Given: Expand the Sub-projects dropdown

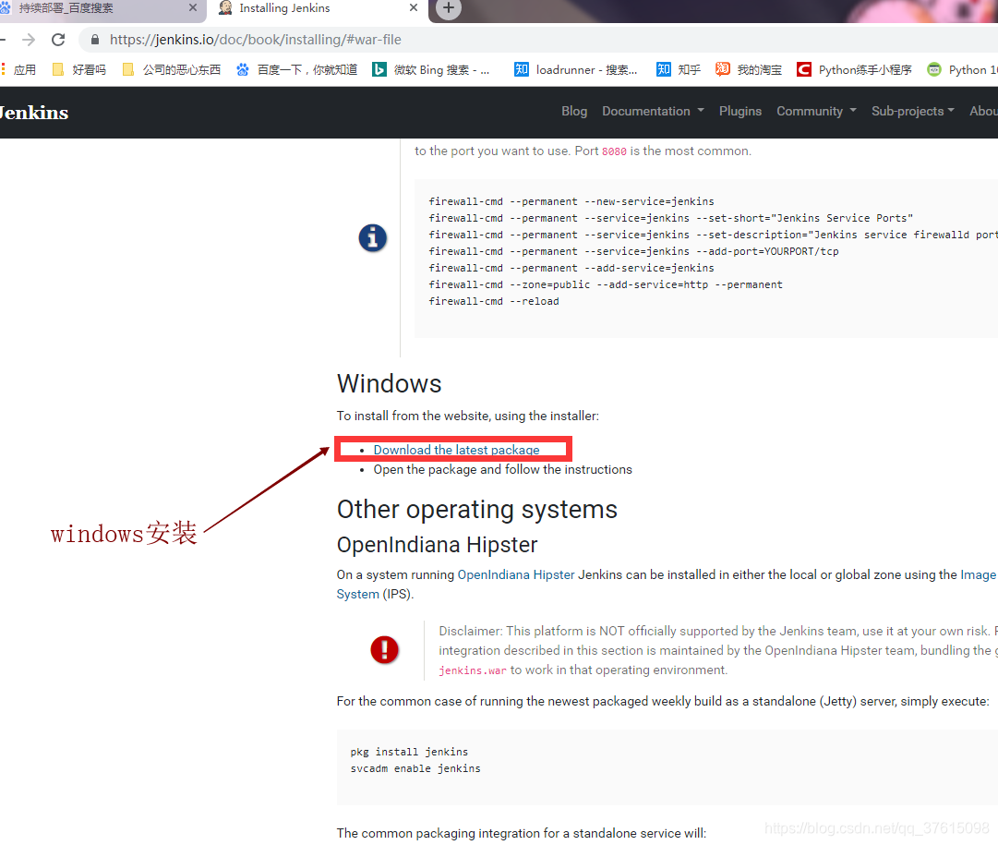Looking at the screenshot, I should (x=913, y=111).
